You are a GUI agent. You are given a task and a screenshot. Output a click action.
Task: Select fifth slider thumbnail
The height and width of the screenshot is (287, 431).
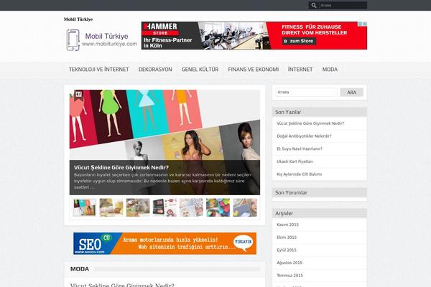(x=191, y=207)
